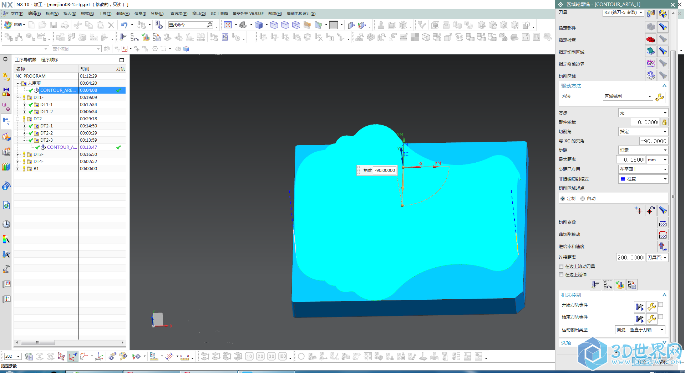Viewport: 685px width, 373px height.
Task: Click the Undo arrow in top toolbar
Action: click(x=124, y=25)
